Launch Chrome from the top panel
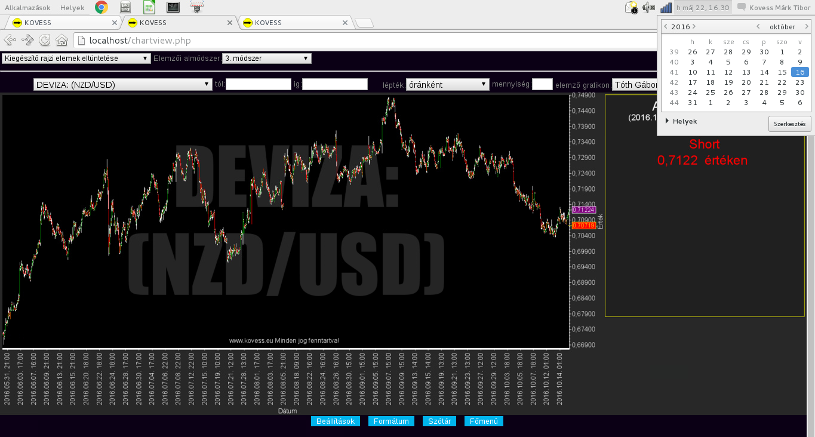This screenshot has height=437, width=815. pos(102,7)
